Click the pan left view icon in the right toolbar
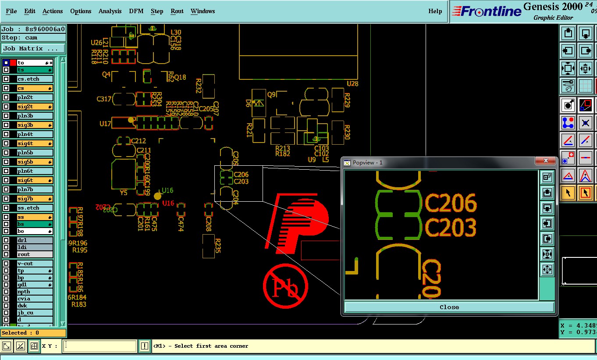This screenshot has height=360, width=597. 568,50
